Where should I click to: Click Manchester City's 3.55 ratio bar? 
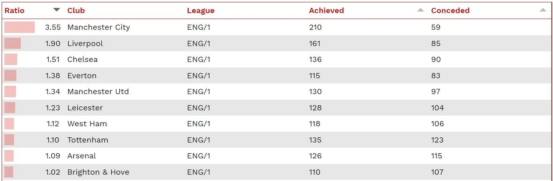pos(20,27)
